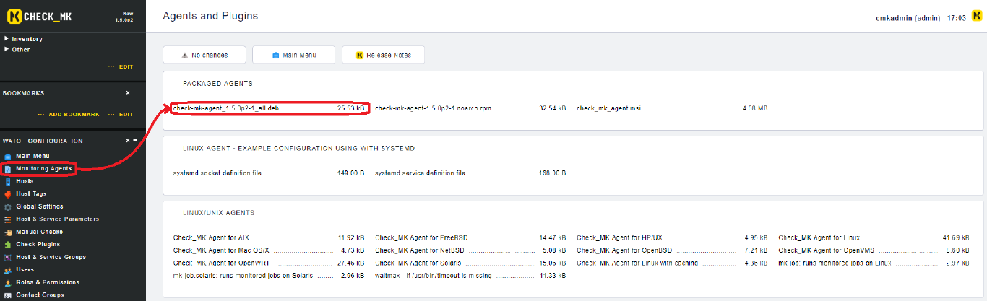This screenshot has width=987, height=301.
Task: Open the Global Settings gear icon
Action: coord(8,206)
